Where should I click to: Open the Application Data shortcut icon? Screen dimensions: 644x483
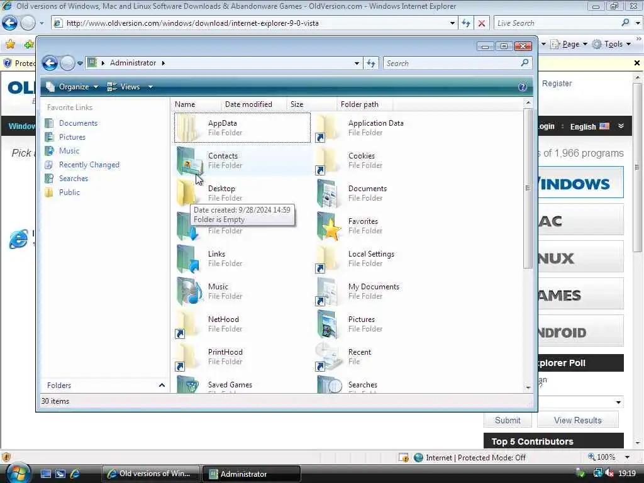pos(327,128)
